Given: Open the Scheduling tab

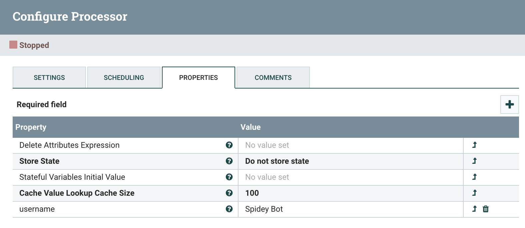Looking at the screenshot, I should click(124, 78).
